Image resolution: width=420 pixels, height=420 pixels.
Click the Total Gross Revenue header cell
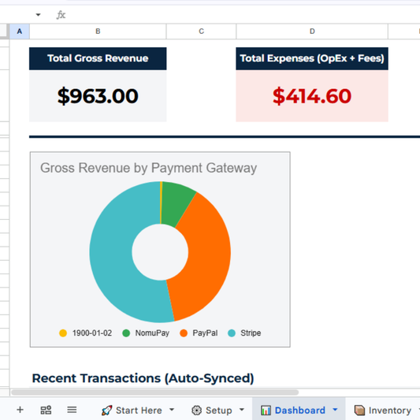[98, 58]
